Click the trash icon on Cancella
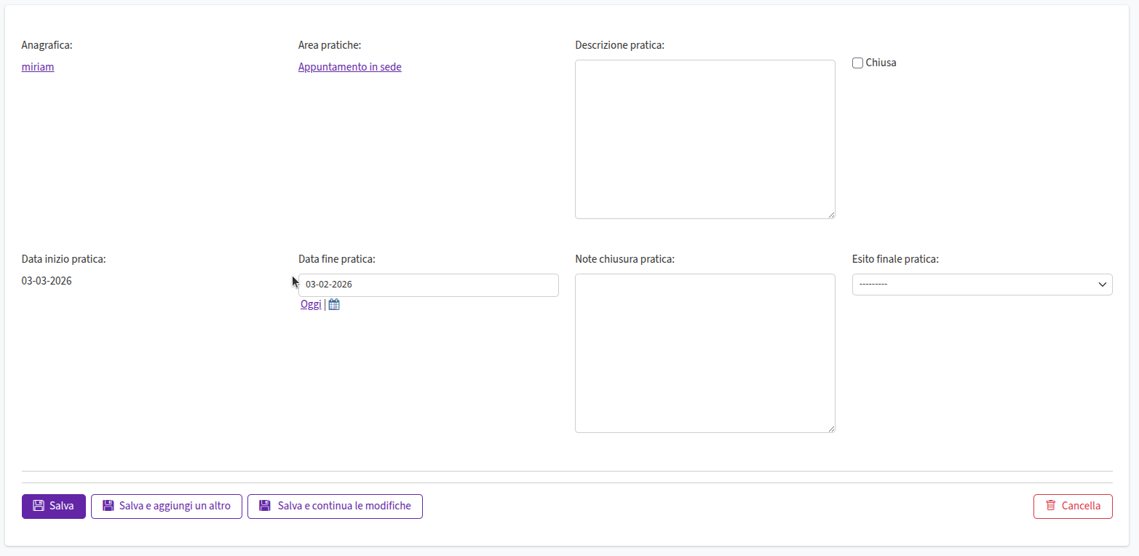Viewport: 1139px width, 556px height. click(x=1050, y=506)
